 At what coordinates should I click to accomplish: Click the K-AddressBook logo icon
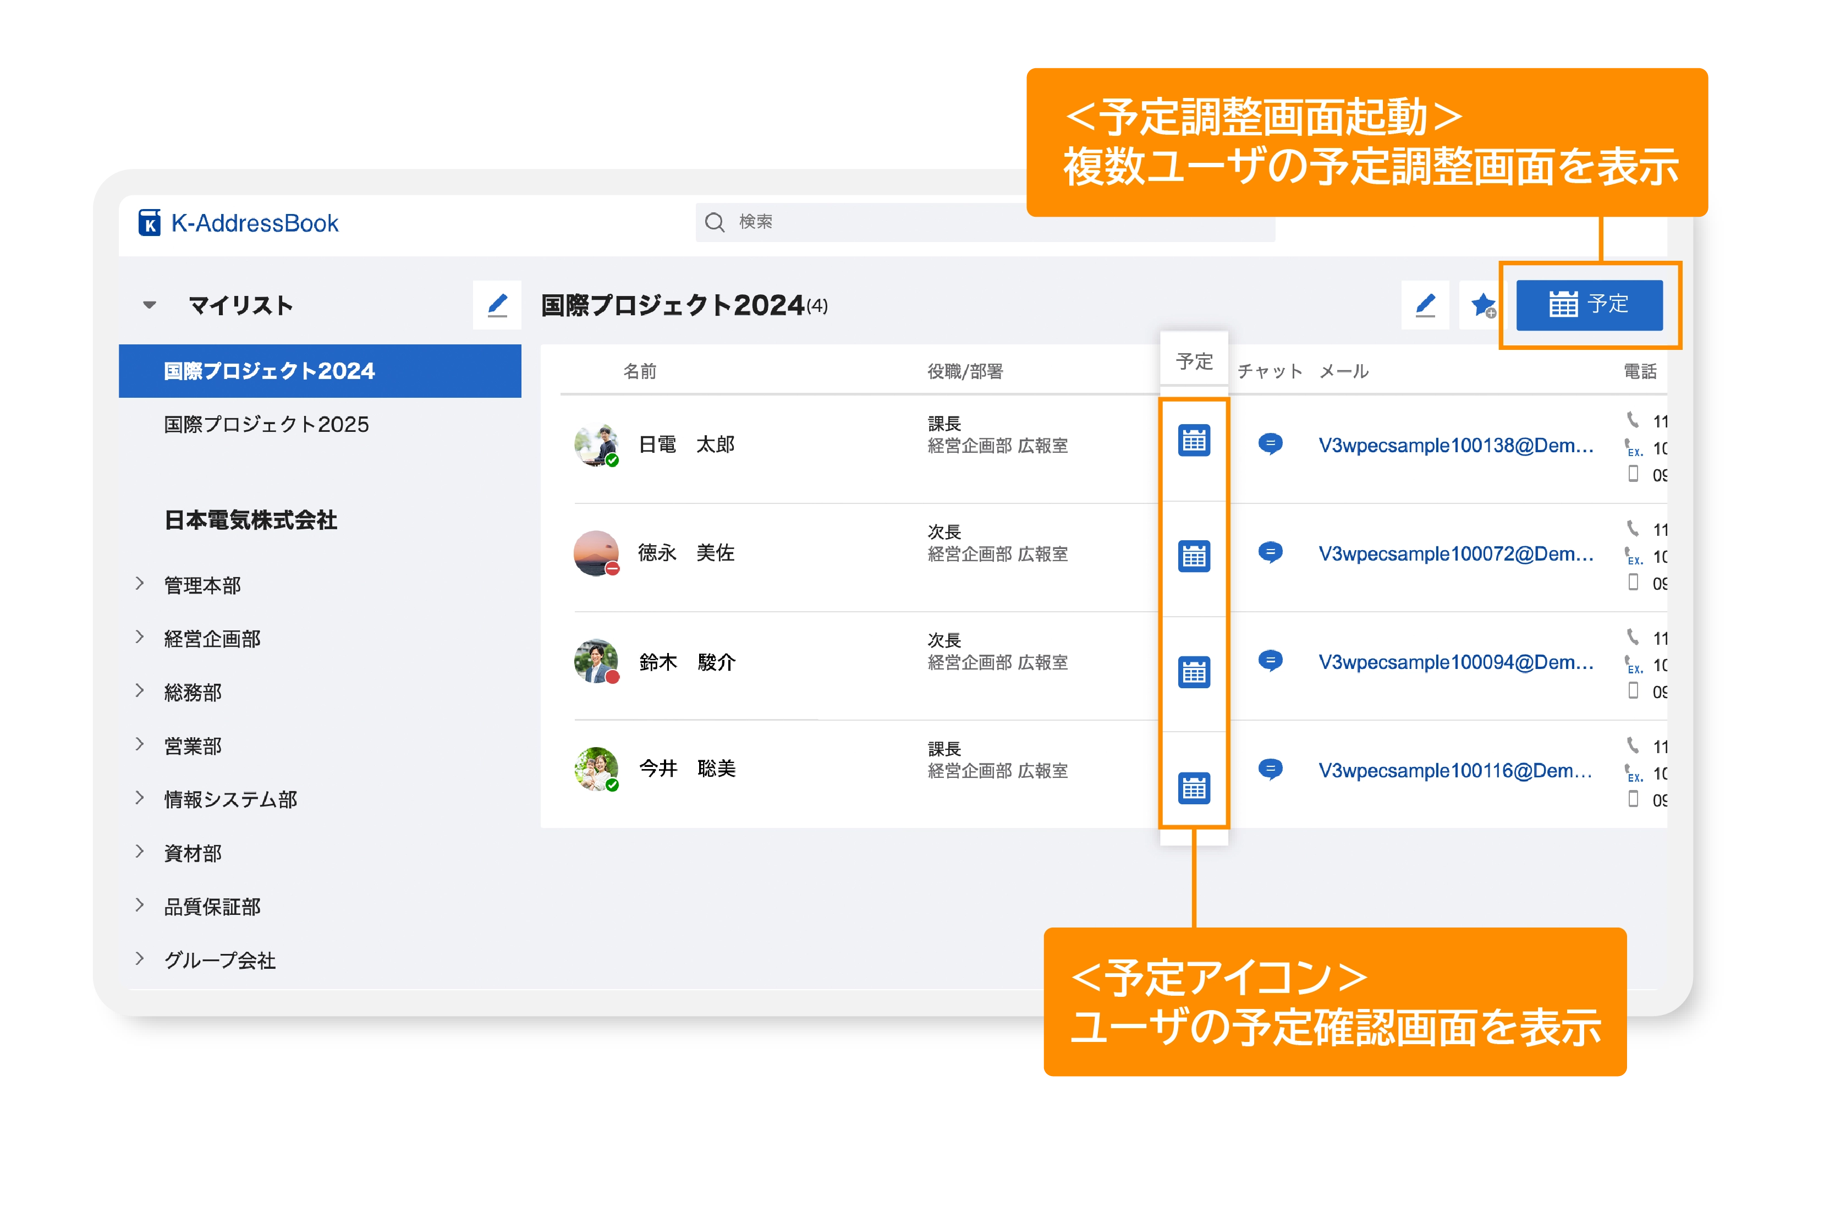[149, 222]
